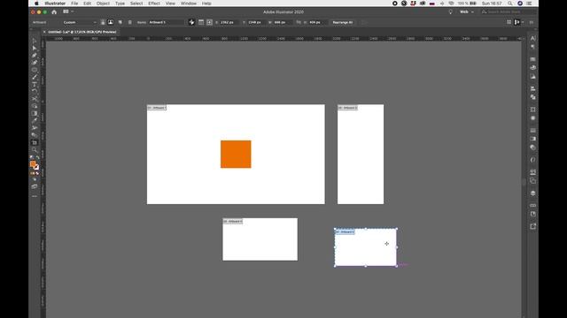Viewport: 567px width, 318px height.
Task: Open the Effect menu
Action: [x=154, y=4]
